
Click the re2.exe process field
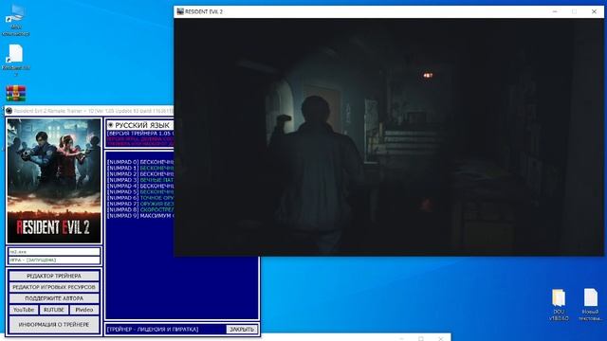[x=54, y=252]
